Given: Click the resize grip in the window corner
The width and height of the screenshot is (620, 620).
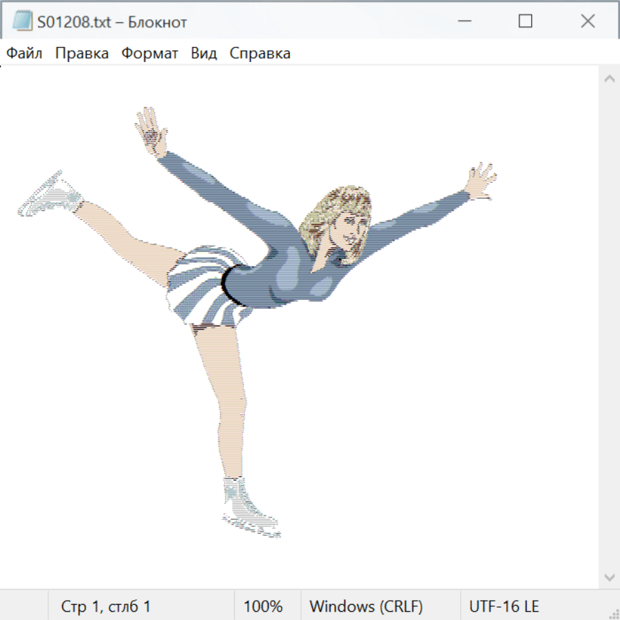Looking at the screenshot, I should pos(614,614).
